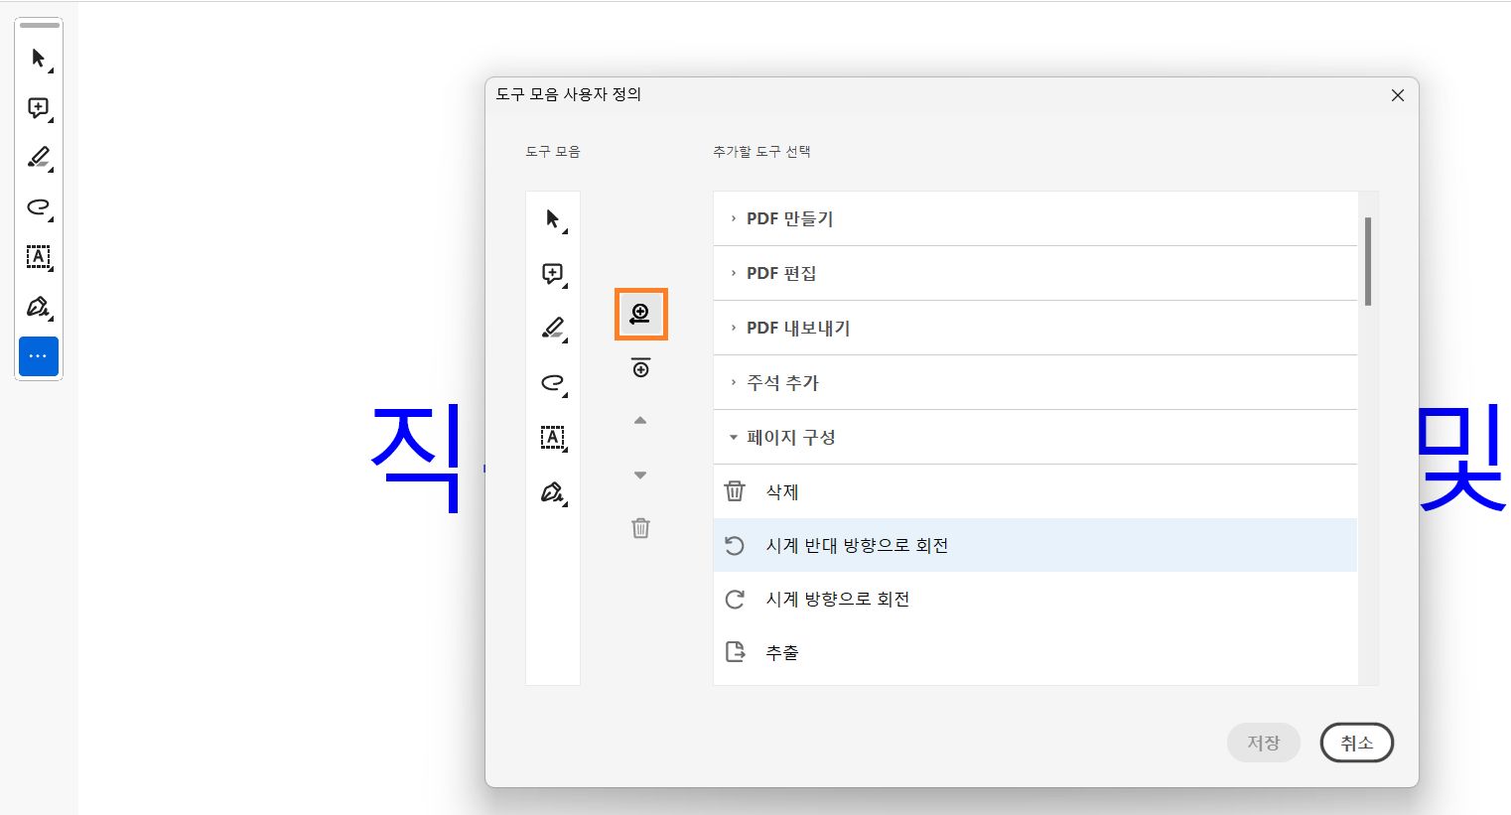The height and width of the screenshot is (815, 1511).
Task: Collapse the 페이지 구성 section
Action: tap(789, 437)
